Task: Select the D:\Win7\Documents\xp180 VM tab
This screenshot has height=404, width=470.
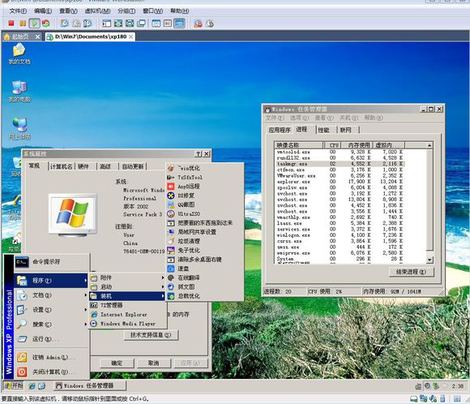Action: [90, 37]
